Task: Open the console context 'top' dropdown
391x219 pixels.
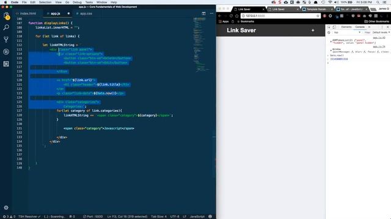Action: pos(347,32)
